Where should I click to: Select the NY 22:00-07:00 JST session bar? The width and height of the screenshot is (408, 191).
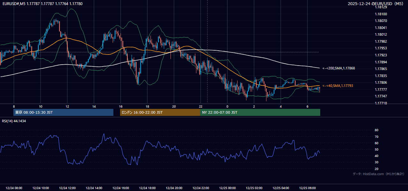[x=260, y=112]
